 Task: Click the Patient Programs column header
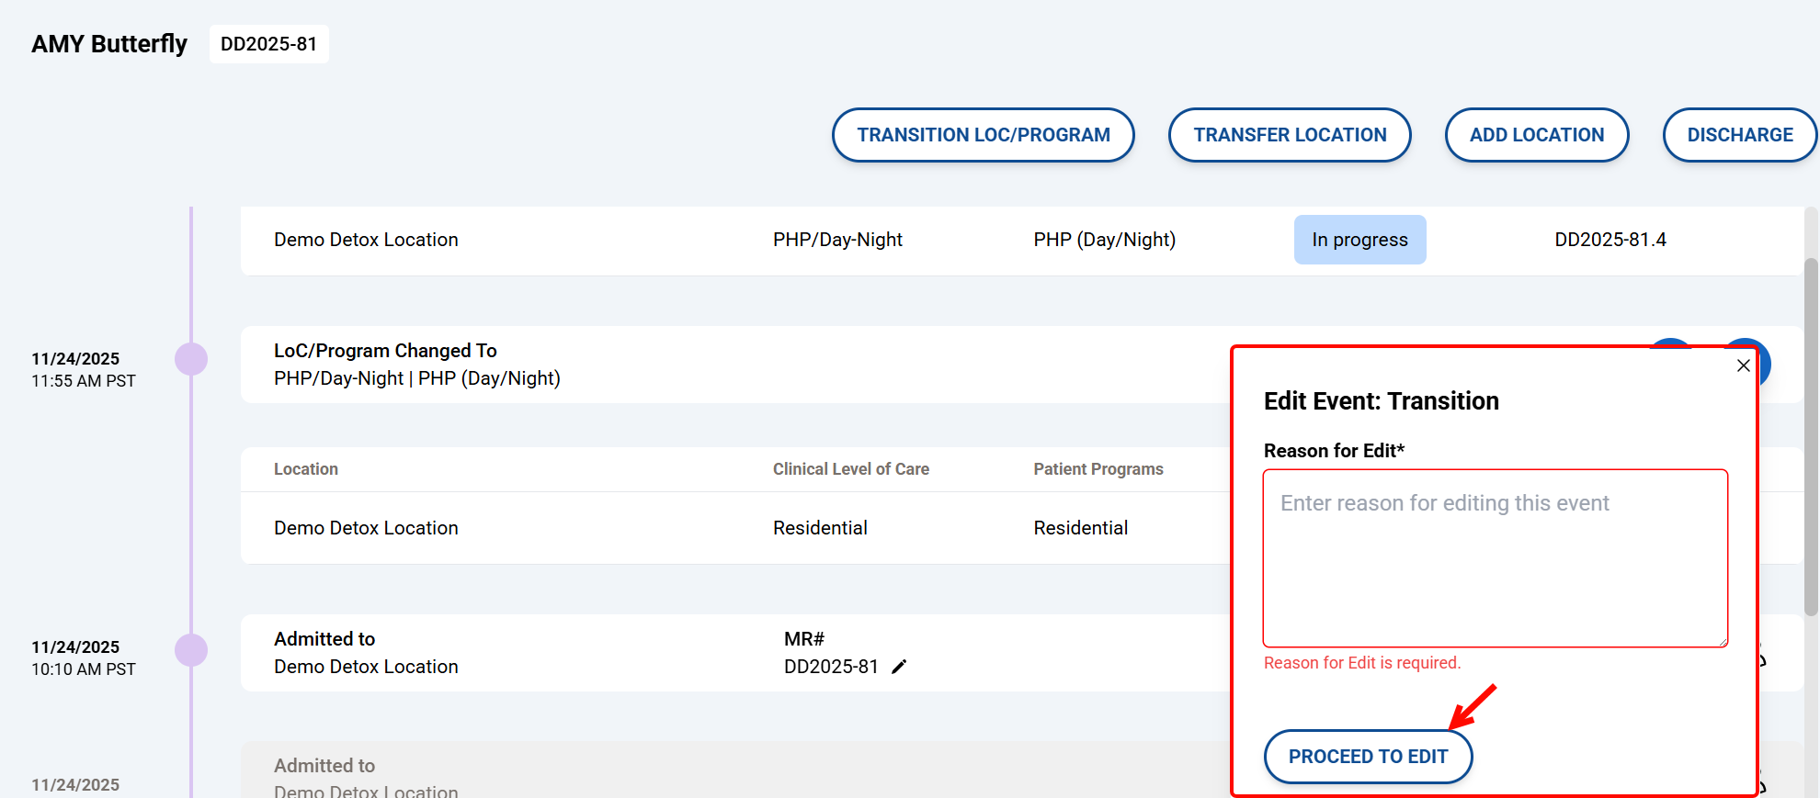pos(1098,469)
